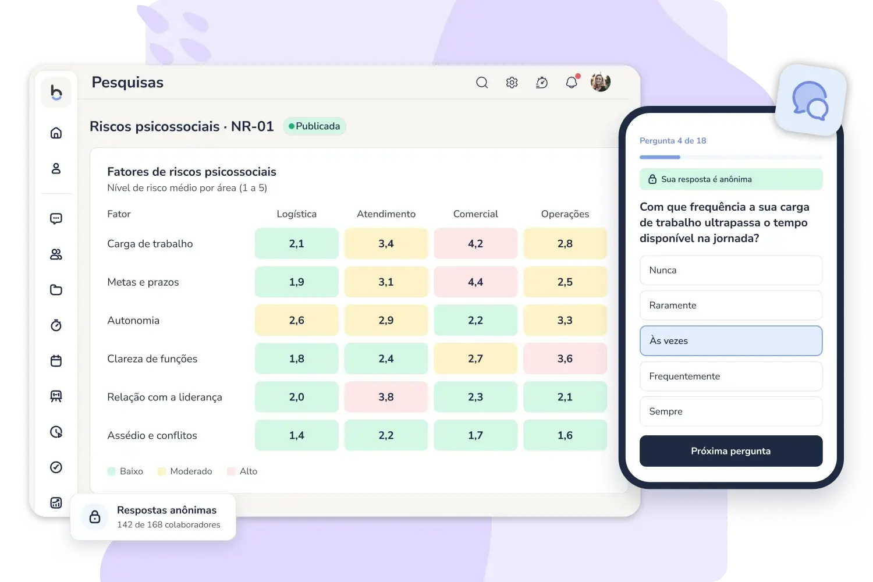The width and height of the screenshot is (873, 582).
Task: Click the survey progress bar
Action: pos(731,157)
